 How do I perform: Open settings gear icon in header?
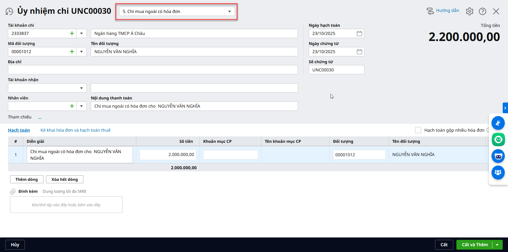[469, 11]
